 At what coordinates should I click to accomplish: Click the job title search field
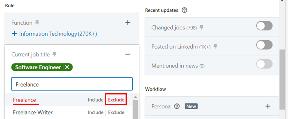tap(72, 84)
